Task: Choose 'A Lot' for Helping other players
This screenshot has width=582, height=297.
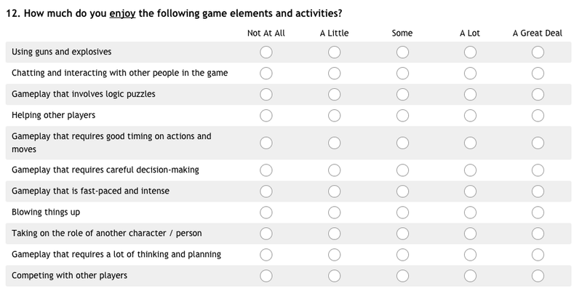Action: [x=470, y=116]
